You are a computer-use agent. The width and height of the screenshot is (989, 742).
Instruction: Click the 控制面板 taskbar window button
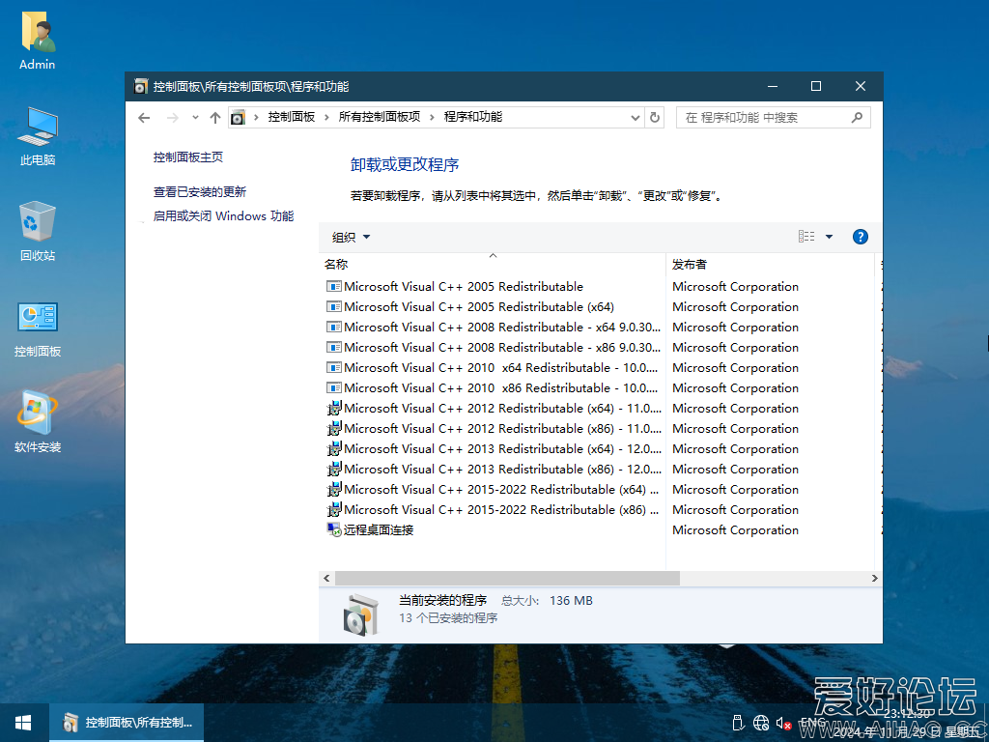(127, 723)
